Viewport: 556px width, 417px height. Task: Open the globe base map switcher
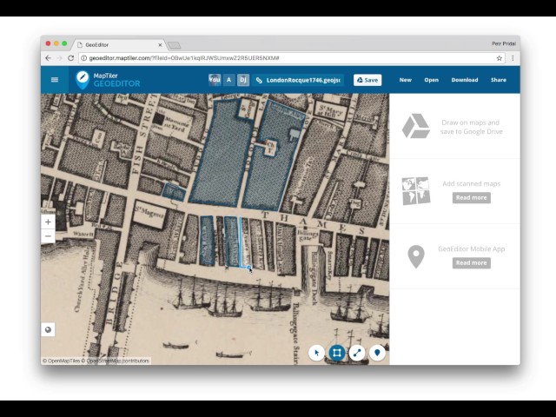click(x=49, y=330)
